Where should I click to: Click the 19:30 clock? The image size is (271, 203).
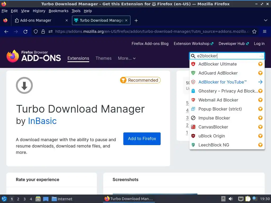click(x=265, y=199)
